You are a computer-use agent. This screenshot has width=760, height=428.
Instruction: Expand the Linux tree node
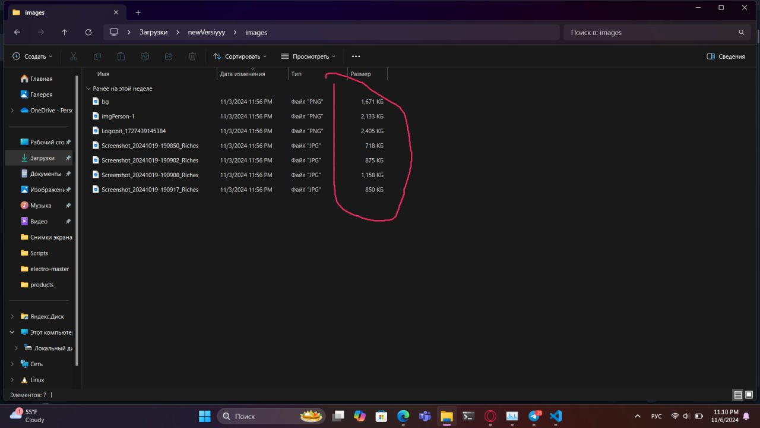[x=12, y=380]
